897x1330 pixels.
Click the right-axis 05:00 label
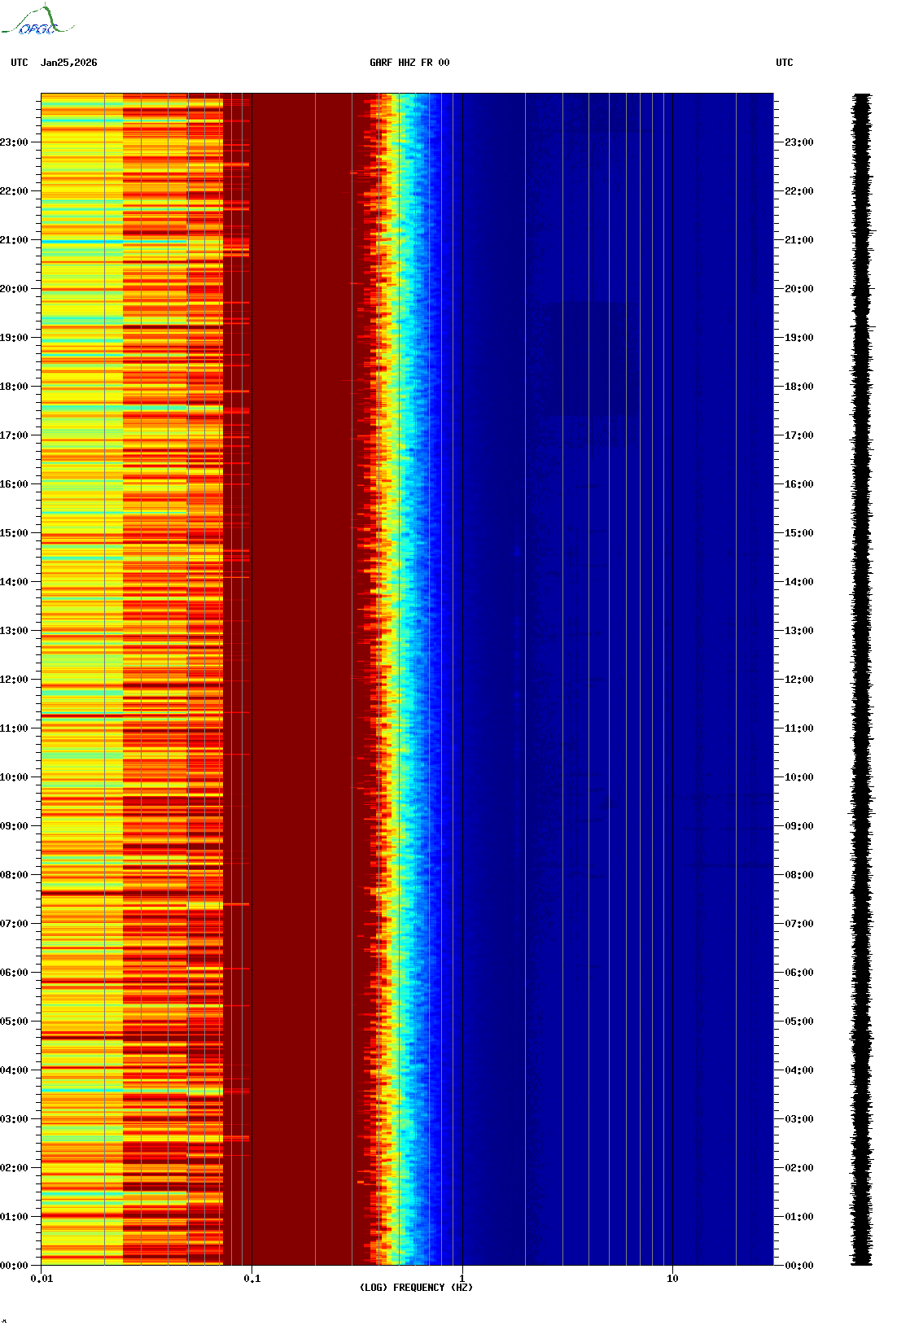tap(799, 1022)
